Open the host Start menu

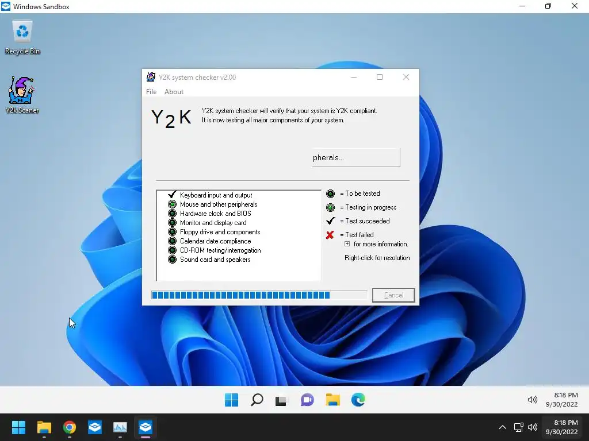click(x=18, y=427)
